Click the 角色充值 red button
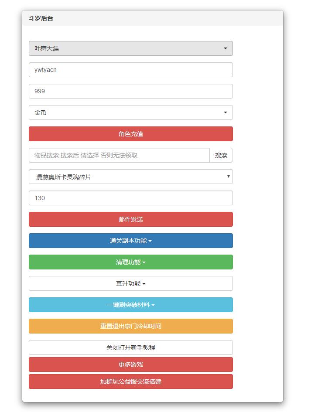 point(131,134)
